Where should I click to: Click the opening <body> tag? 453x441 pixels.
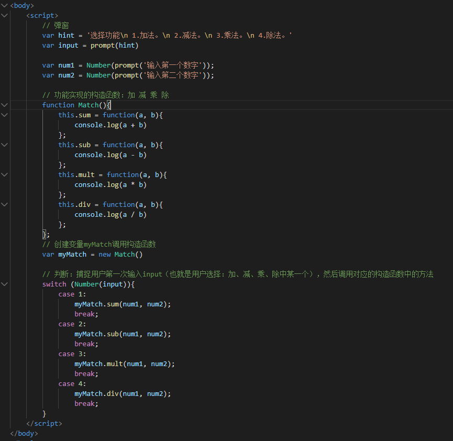point(22,5)
